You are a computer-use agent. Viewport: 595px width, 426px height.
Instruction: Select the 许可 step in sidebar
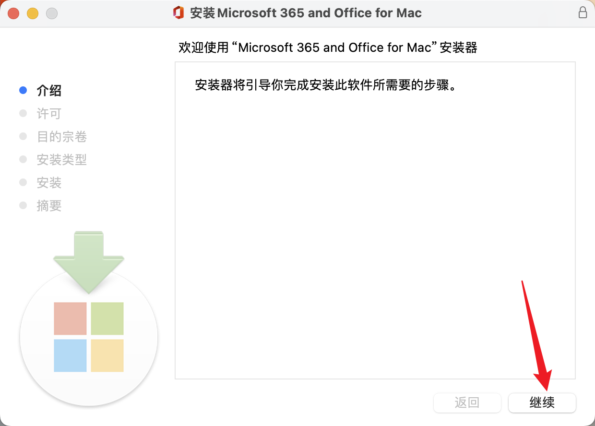tap(49, 114)
